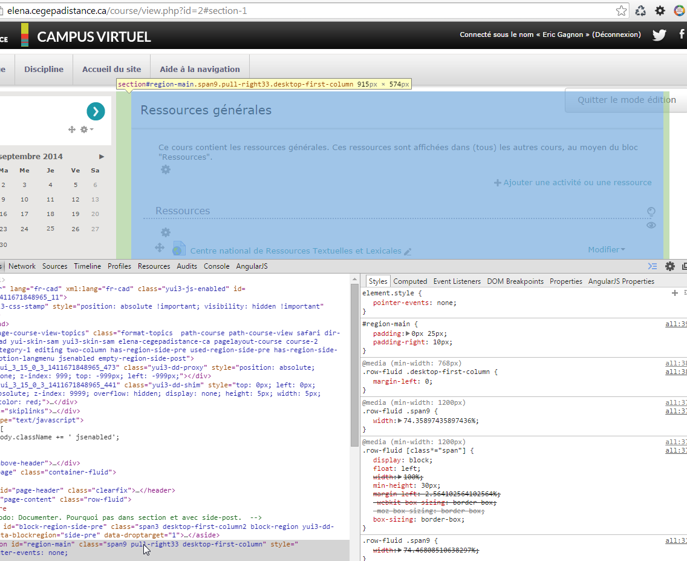Click Quitter le mode édition button
This screenshot has width=687, height=561.
626,100
